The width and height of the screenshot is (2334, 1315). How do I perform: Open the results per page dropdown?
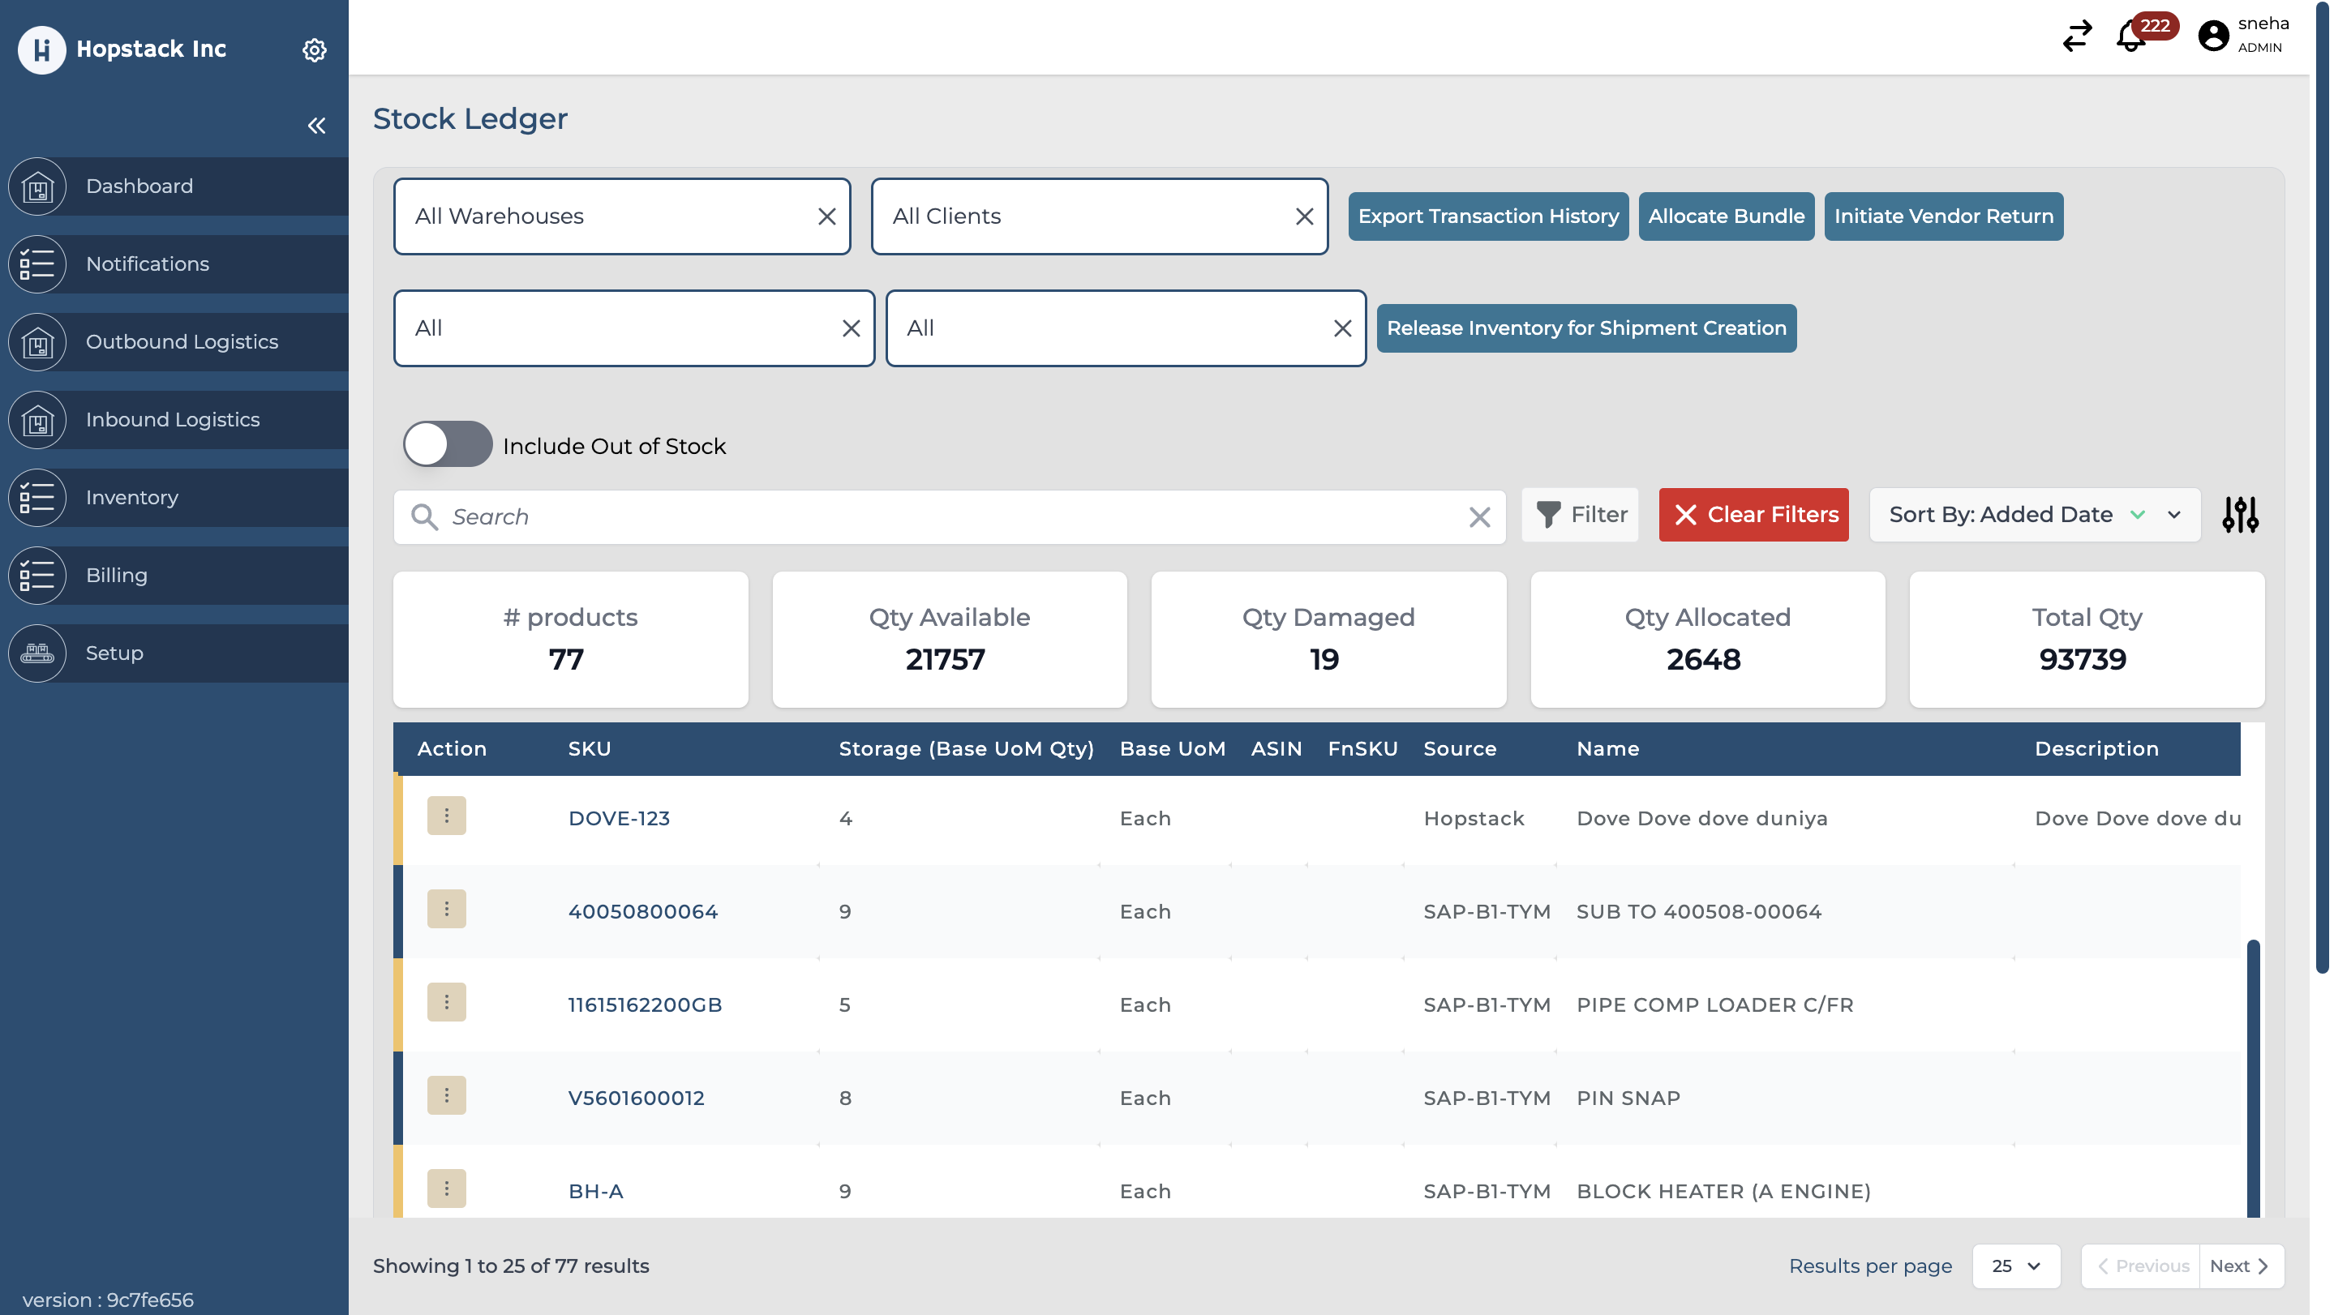point(2016,1266)
